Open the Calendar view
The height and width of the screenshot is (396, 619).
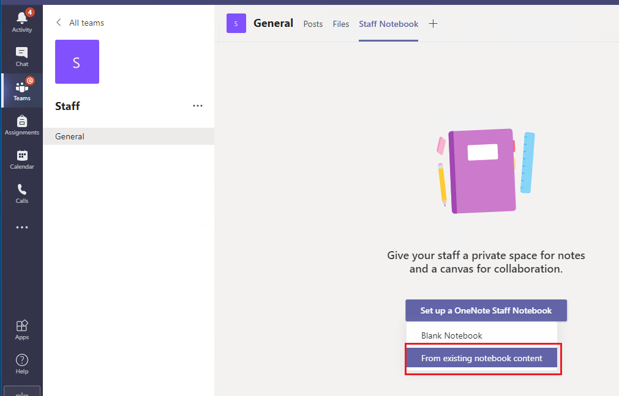21,159
